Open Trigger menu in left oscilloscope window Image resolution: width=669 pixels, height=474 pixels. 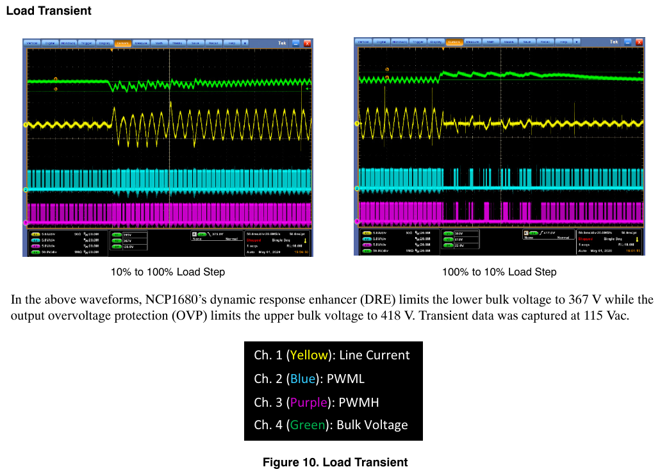coord(87,43)
